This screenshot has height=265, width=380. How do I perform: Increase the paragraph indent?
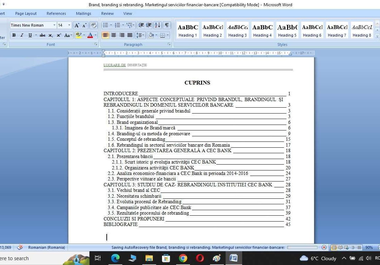point(149,25)
